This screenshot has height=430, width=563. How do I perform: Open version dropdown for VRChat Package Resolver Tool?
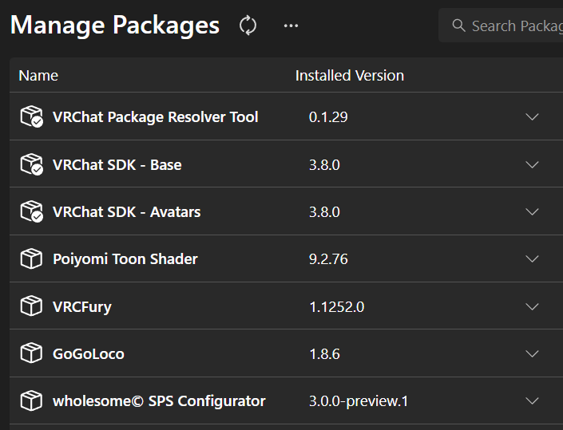pos(533,117)
